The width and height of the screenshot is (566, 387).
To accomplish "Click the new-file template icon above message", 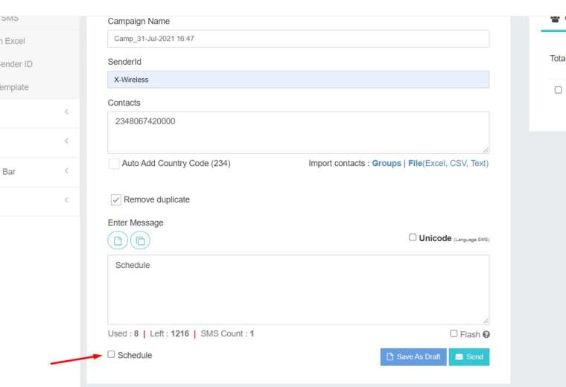I will point(118,240).
